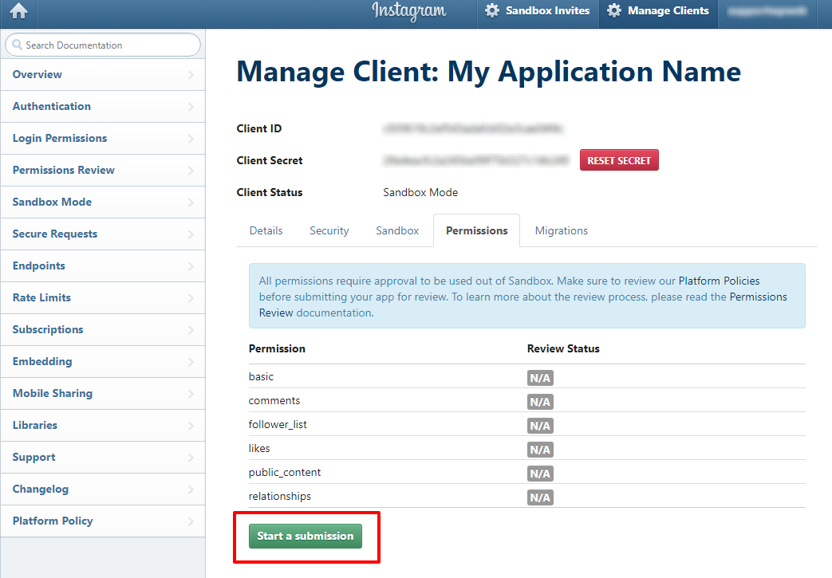
Task: Open the Security tab
Action: pos(329,230)
